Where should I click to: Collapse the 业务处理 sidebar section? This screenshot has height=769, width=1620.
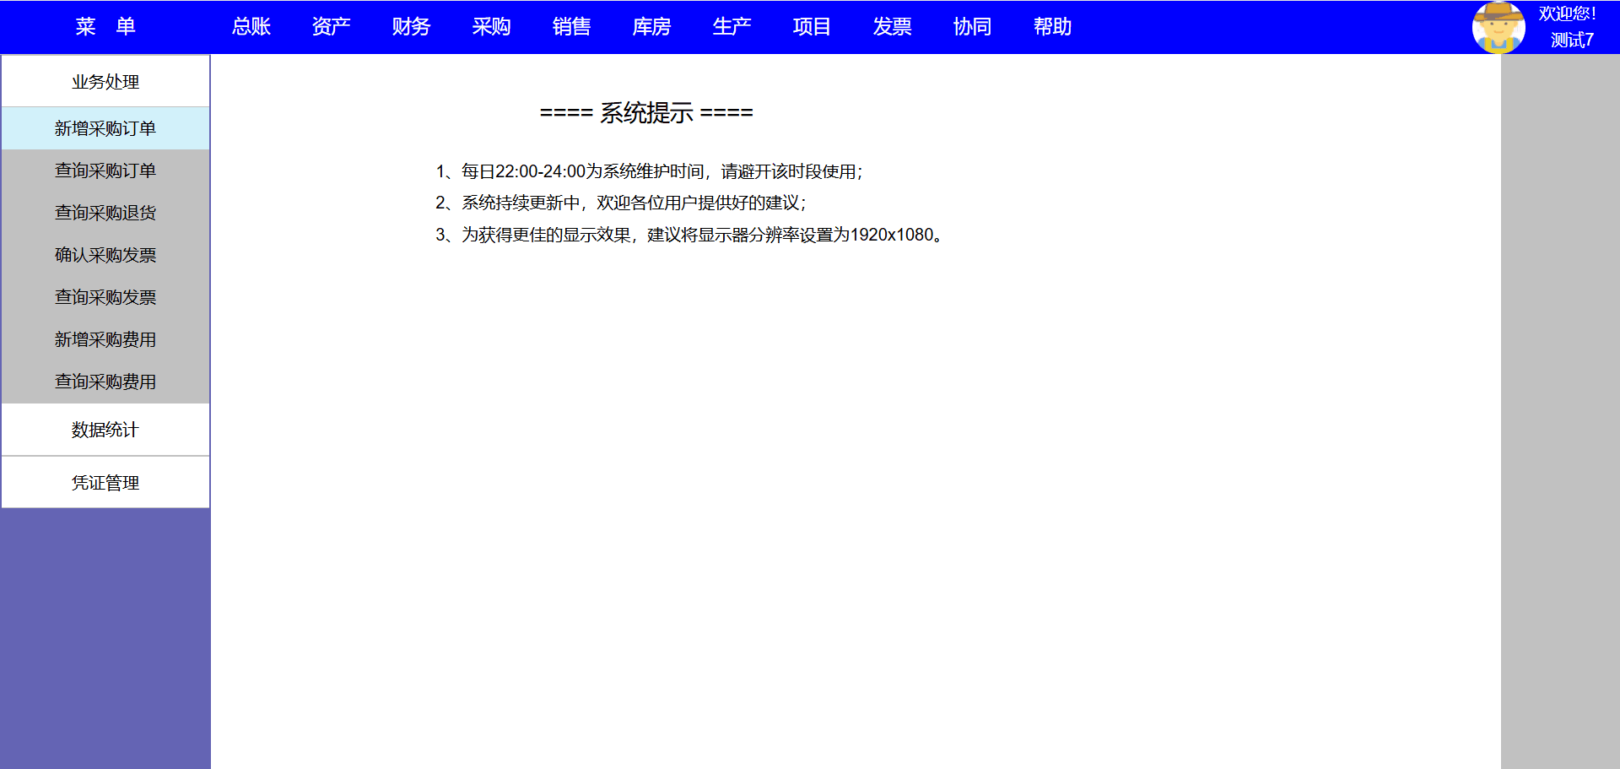105,82
